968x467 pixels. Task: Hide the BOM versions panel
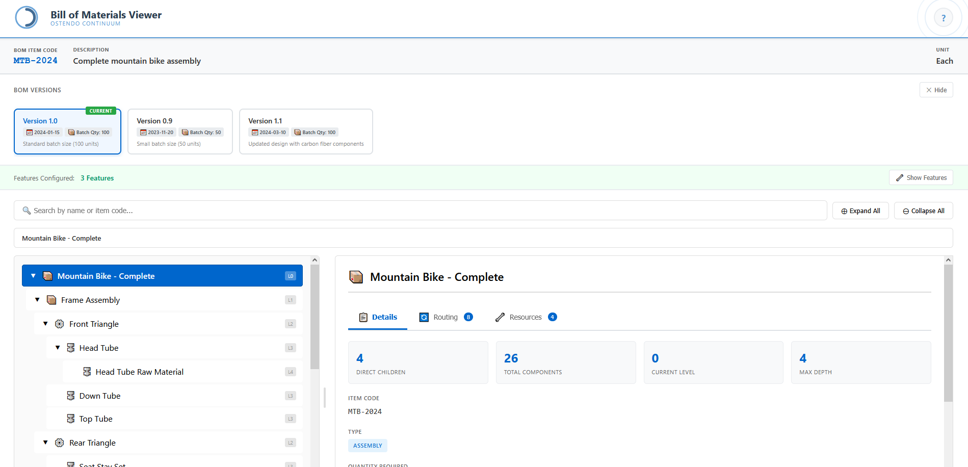point(936,90)
